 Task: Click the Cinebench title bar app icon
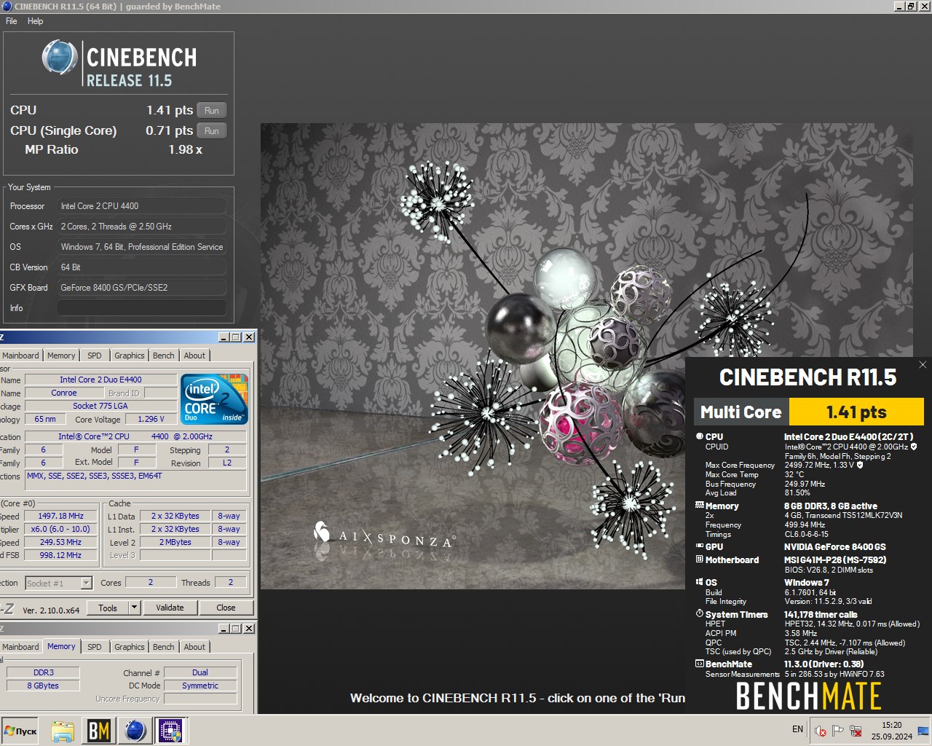pyautogui.click(x=7, y=7)
